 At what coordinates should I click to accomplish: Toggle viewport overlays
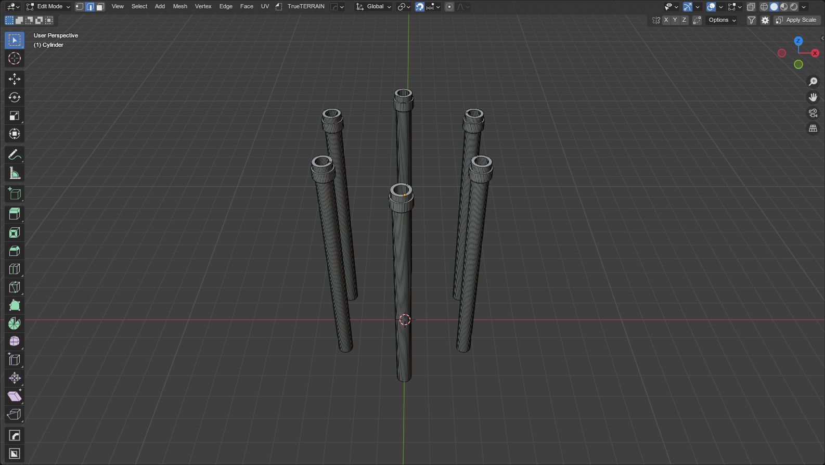[712, 7]
